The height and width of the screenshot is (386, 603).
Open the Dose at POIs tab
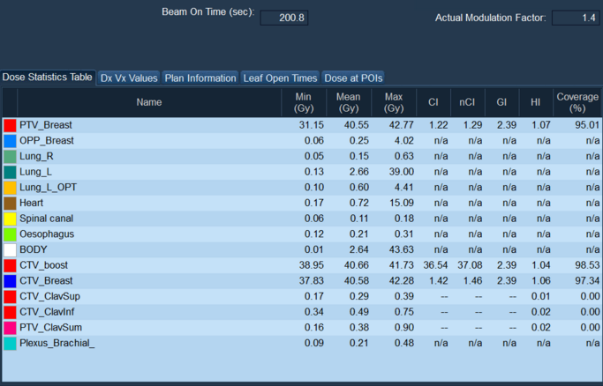tap(353, 78)
